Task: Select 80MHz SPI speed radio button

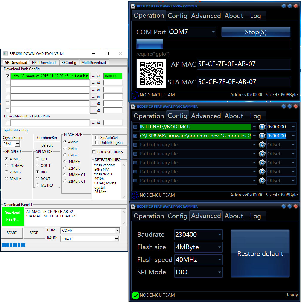Action: (7, 179)
